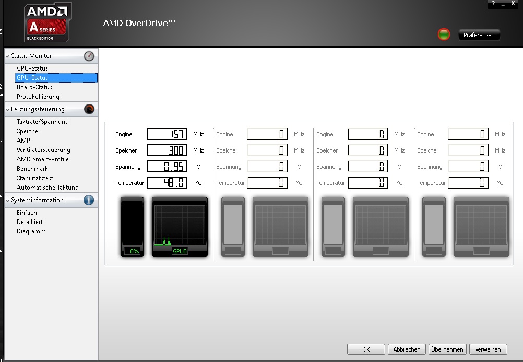The height and width of the screenshot is (362, 523).
Task: Click the Systeminformation header text
Action: coord(37,200)
